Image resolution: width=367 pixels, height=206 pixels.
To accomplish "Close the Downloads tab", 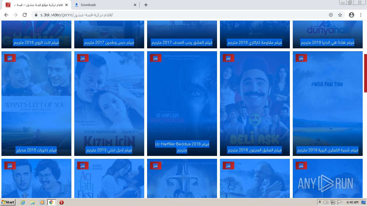I will (135, 5).
